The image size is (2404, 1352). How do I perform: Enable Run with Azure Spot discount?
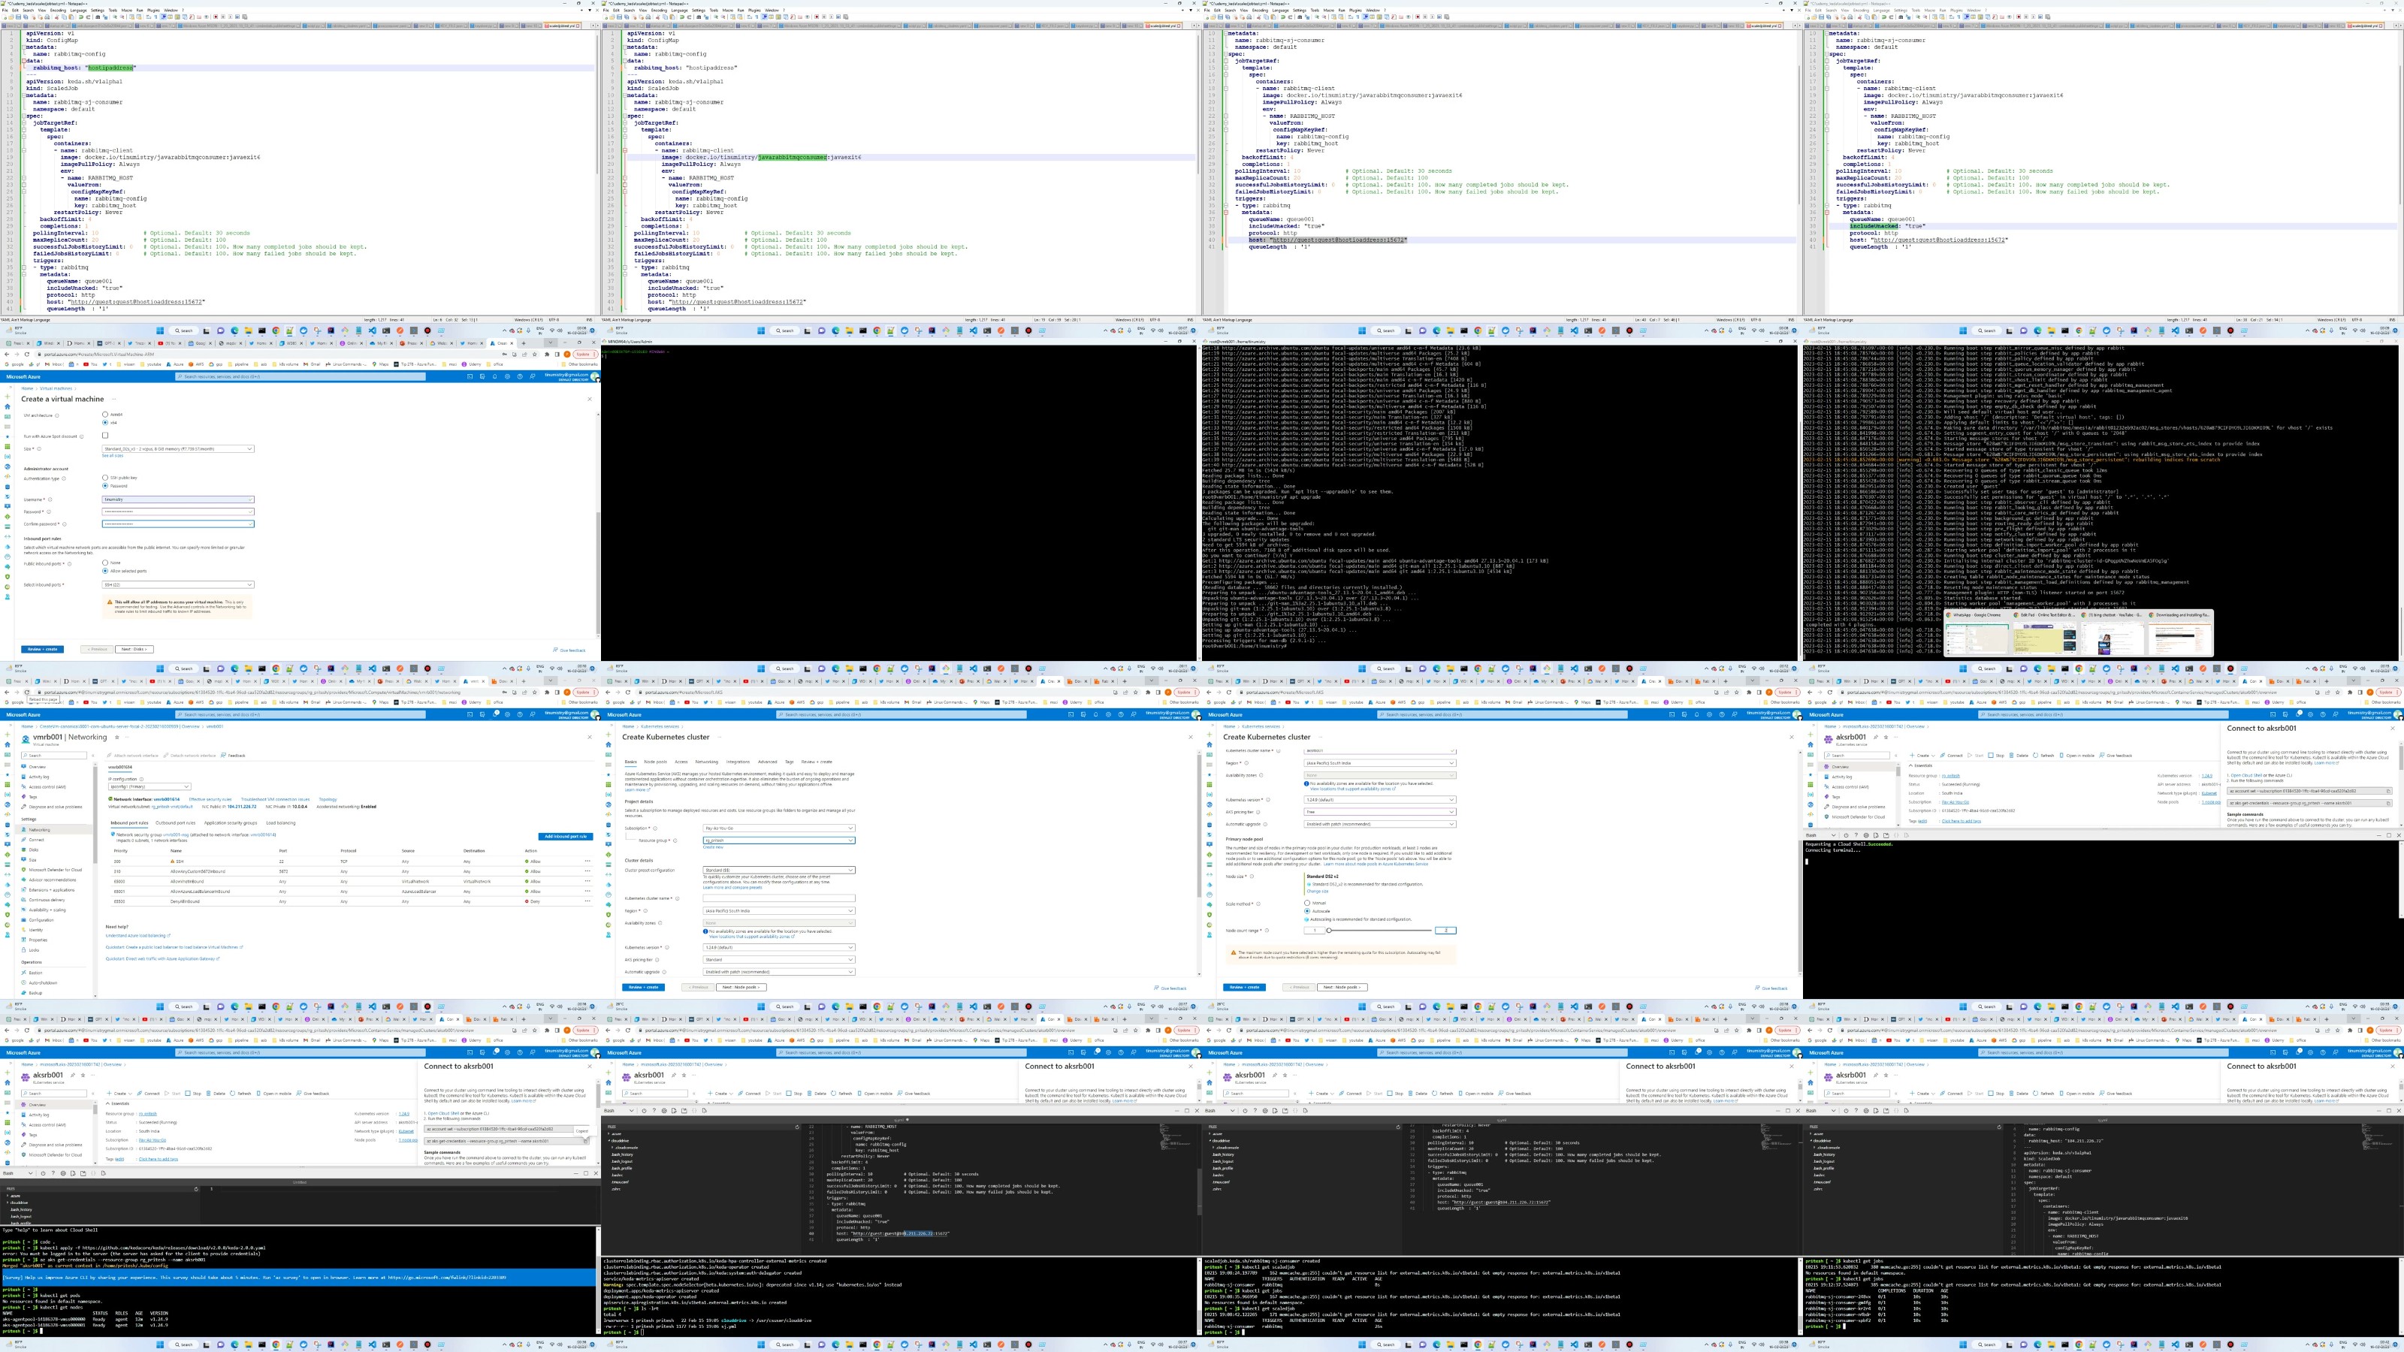pyautogui.click(x=105, y=435)
